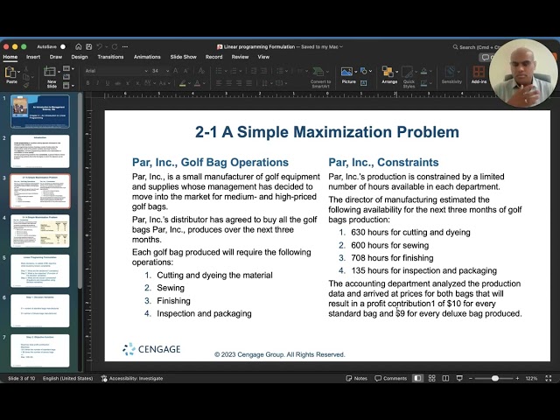Open the Comments pane from status bar

click(x=391, y=378)
